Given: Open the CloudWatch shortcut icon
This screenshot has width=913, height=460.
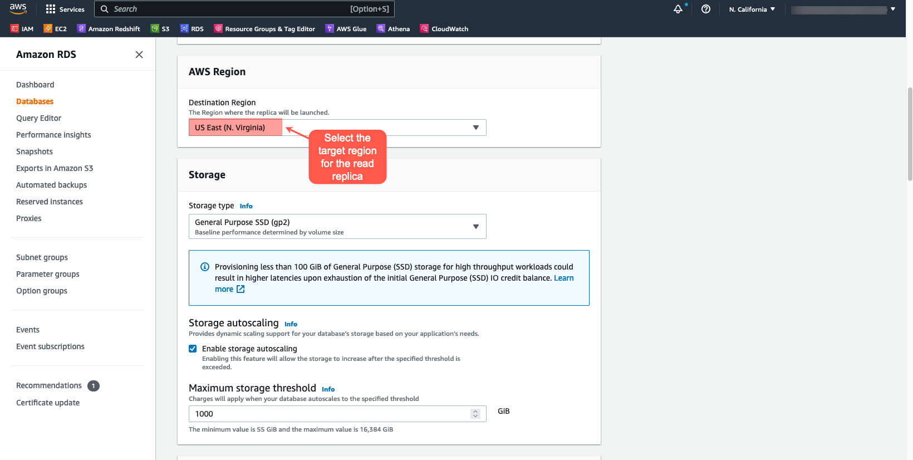Looking at the screenshot, I should click(x=424, y=28).
